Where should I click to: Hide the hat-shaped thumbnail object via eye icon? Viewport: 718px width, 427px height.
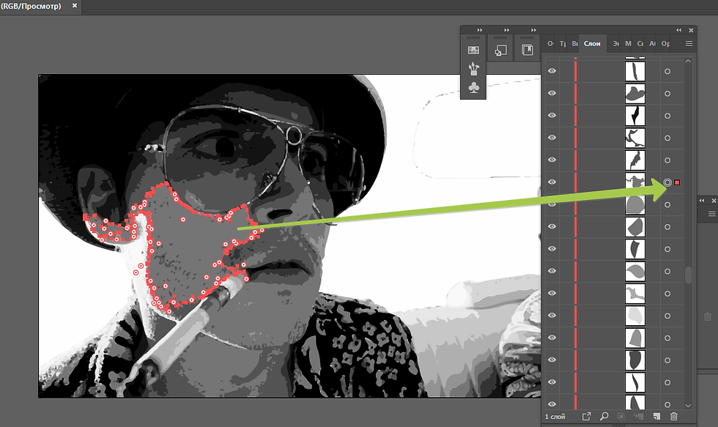click(x=552, y=93)
